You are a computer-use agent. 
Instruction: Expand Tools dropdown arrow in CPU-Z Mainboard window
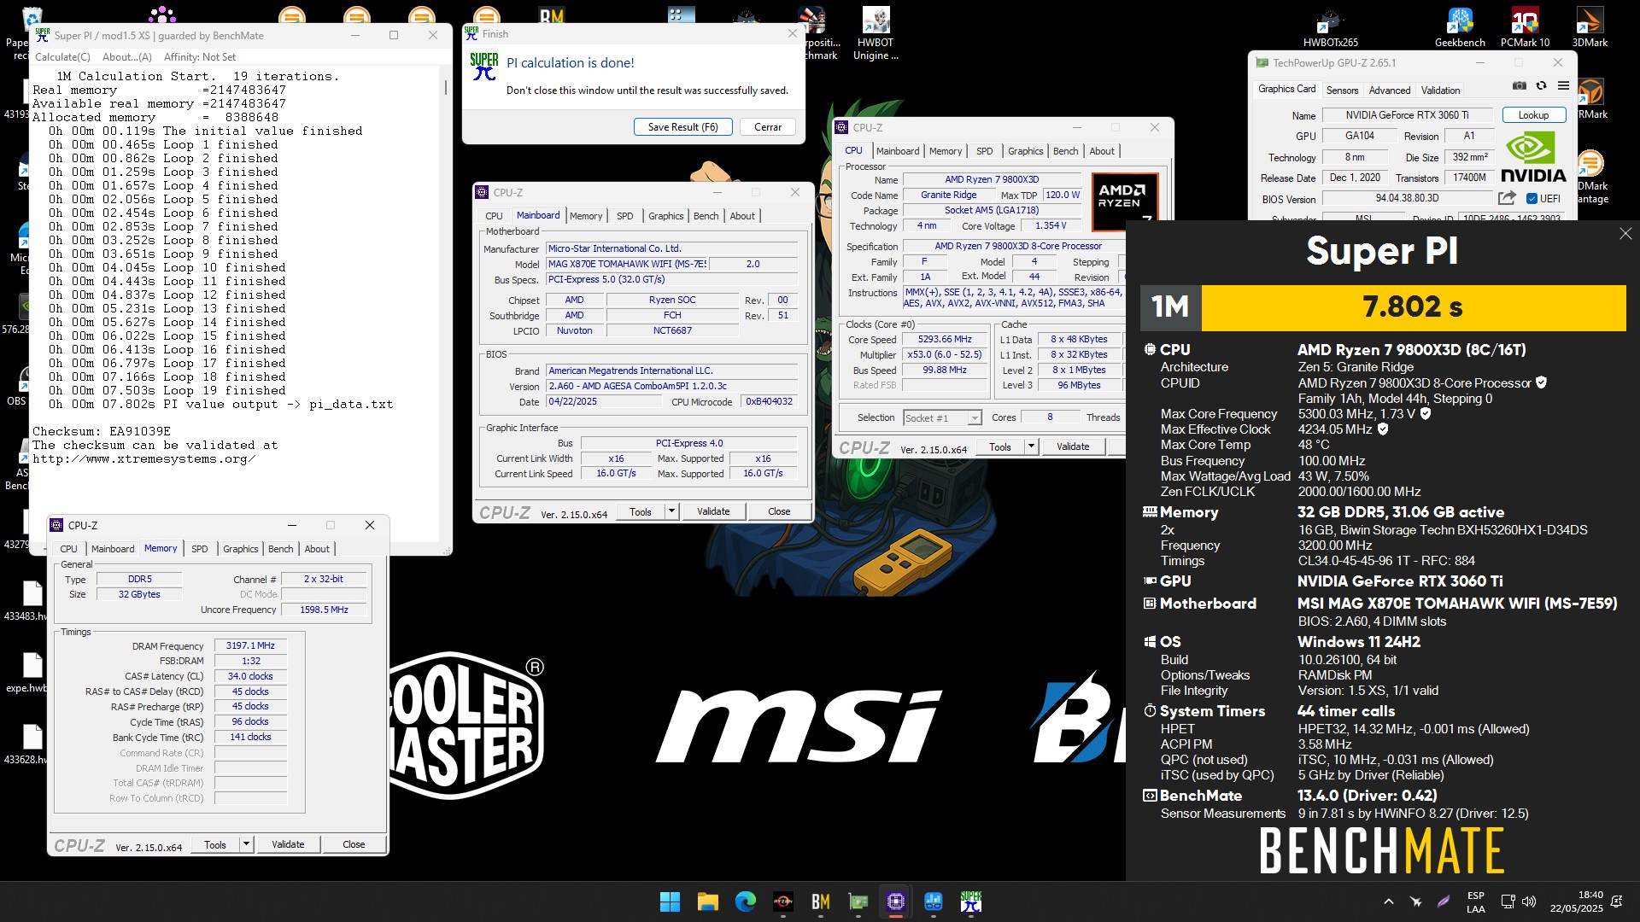(x=671, y=511)
